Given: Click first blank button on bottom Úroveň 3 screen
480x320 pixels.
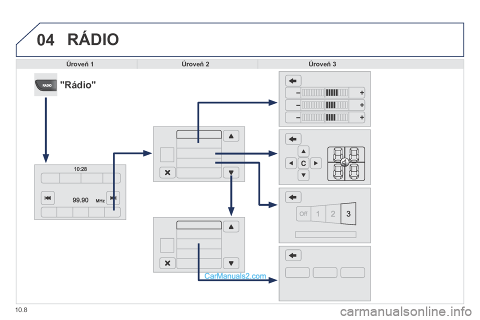Looking at the screenshot, I should [297, 272].
